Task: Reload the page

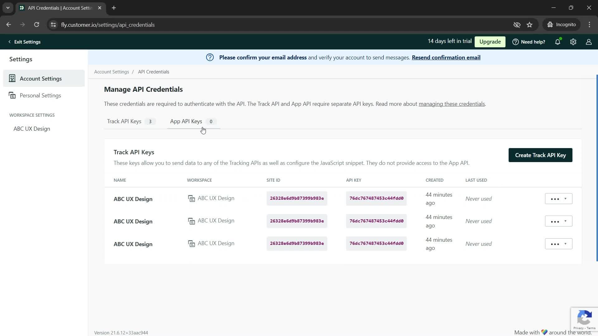Action: (x=36, y=25)
